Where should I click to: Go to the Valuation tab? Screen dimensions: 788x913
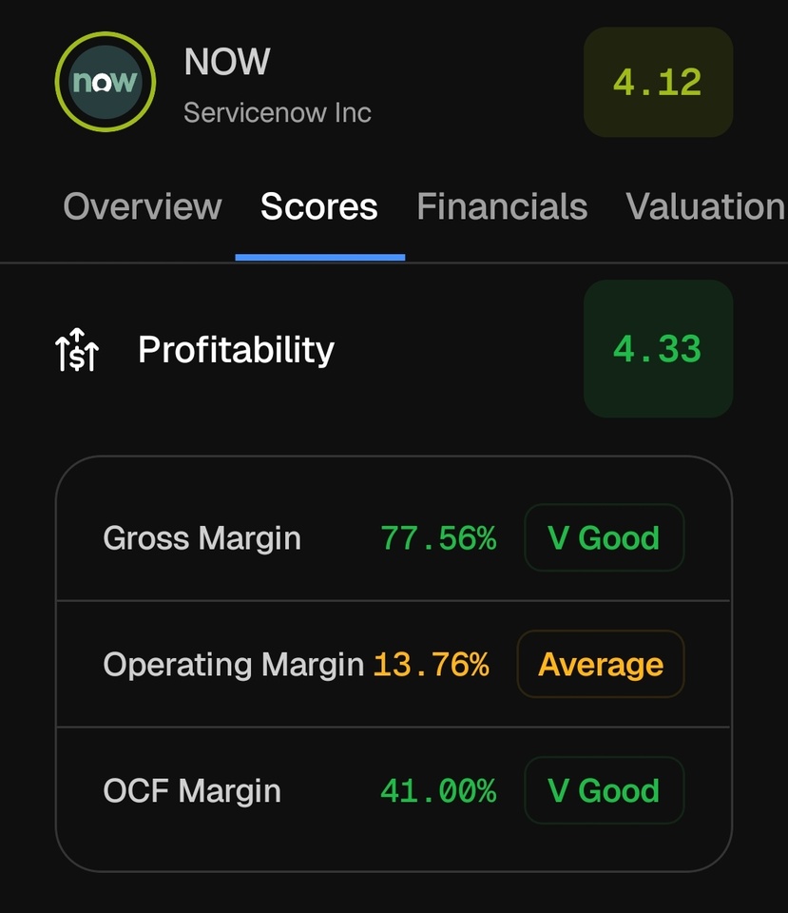point(705,206)
